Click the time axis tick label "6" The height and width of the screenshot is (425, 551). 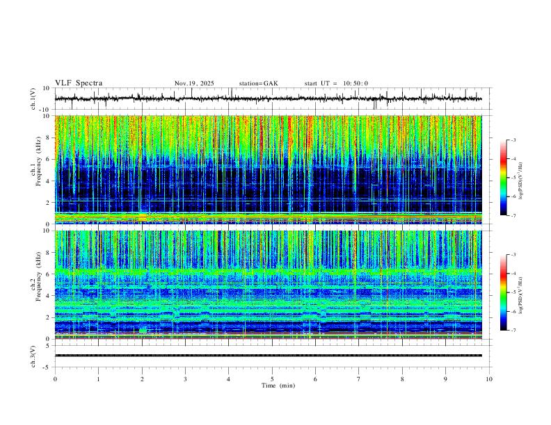click(315, 379)
